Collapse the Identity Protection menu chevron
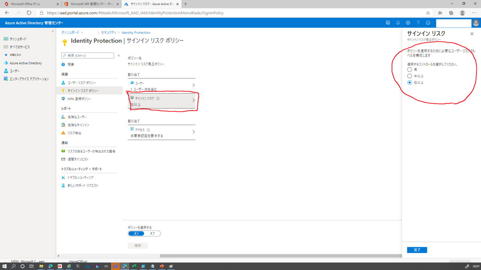This screenshot has height=270, width=481. coord(119,56)
